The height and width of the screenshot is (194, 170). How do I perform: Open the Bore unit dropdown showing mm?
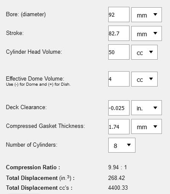point(147,14)
